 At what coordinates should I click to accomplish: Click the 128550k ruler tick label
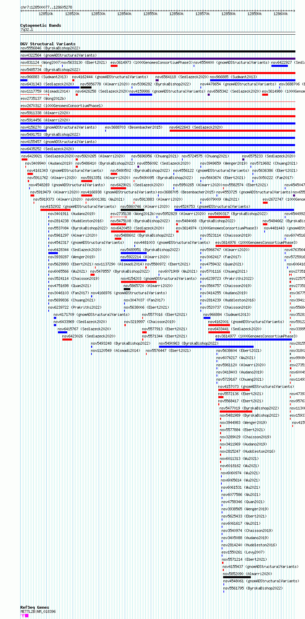[150, 14]
